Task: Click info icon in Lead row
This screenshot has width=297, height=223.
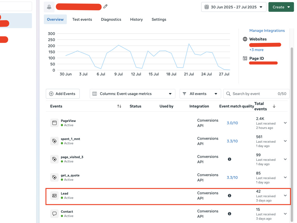Action: pyautogui.click(x=229, y=196)
